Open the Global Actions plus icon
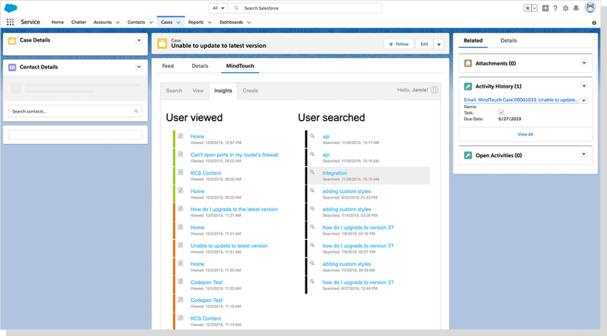Image resolution: width=607 pixels, height=336 pixels. tap(546, 8)
